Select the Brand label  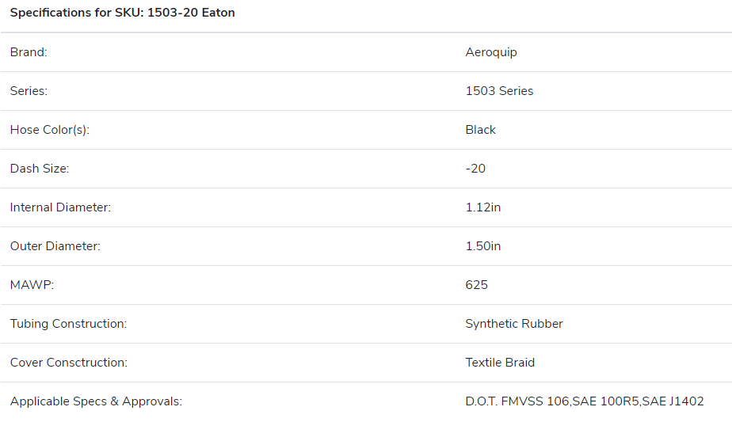pyautogui.click(x=29, y=51)
